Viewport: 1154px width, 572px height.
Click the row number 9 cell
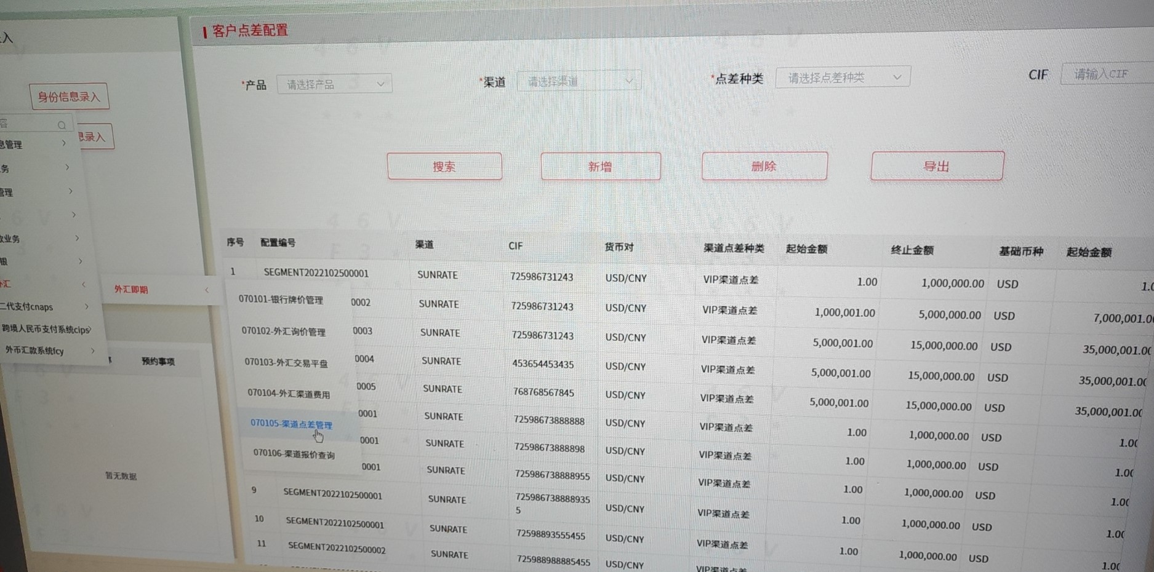(x=254, y=490)
